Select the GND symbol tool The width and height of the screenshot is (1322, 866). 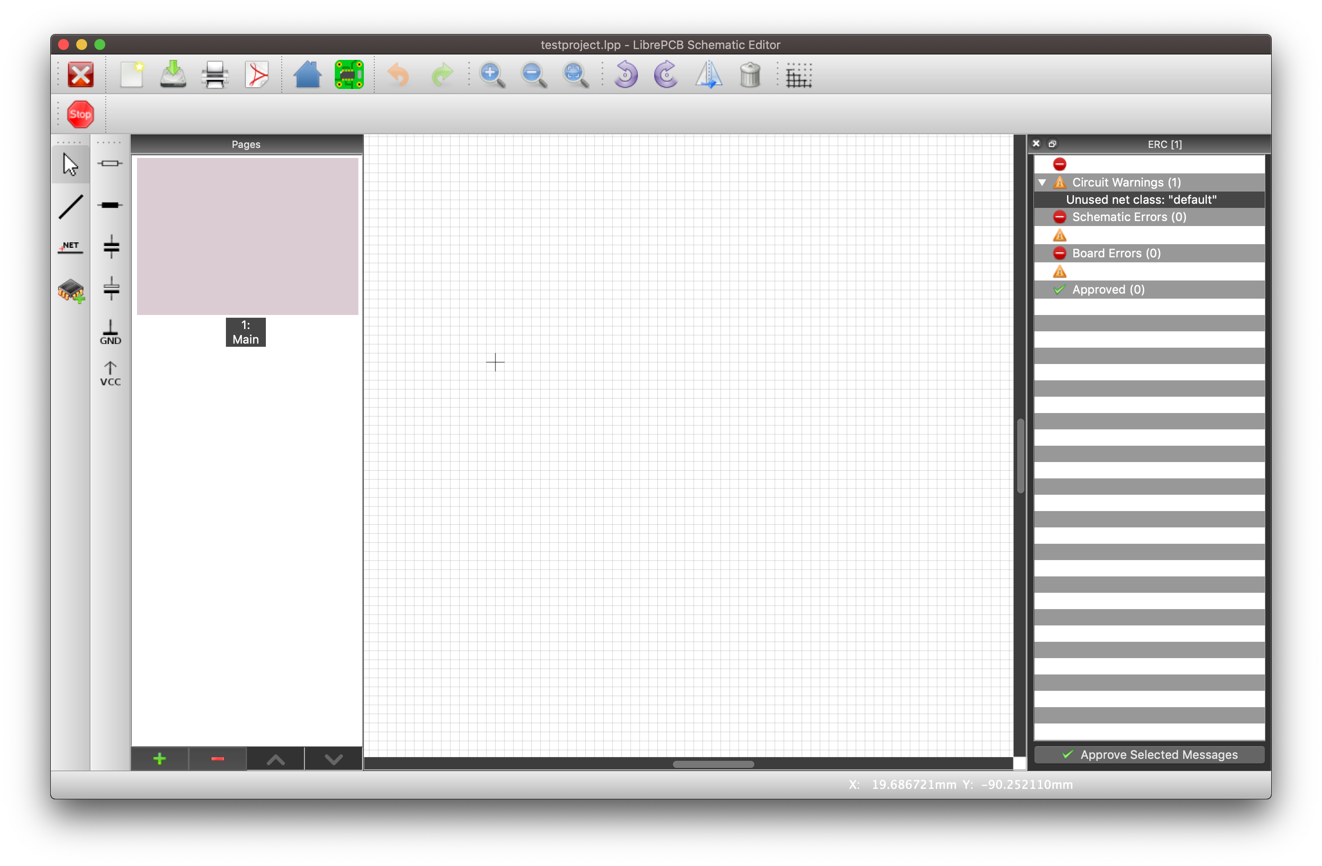pos(111,332)
